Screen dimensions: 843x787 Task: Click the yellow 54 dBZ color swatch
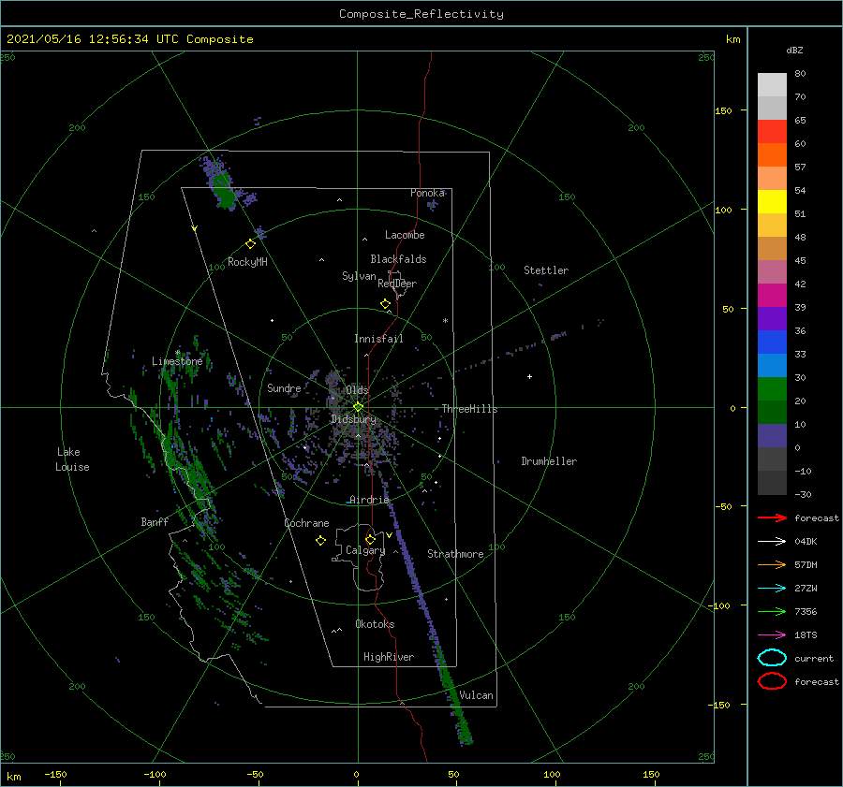pyautogui.click(x=772, y=202)
